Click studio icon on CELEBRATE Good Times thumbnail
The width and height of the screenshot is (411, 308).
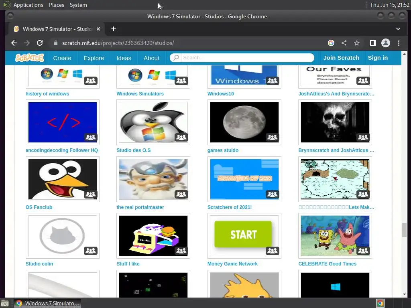363,251
